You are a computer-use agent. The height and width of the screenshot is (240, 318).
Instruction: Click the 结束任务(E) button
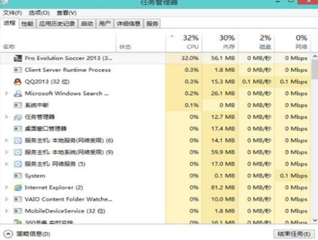[x=294, y=234]
